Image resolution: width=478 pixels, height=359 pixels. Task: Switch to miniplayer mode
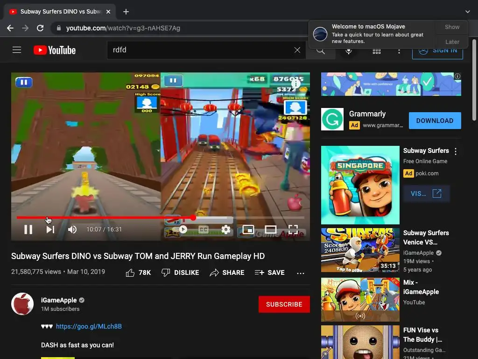(248, 229)
